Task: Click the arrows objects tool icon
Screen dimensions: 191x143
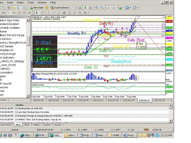Action: point(85,13)
